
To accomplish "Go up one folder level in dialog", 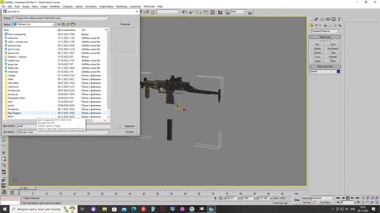I will point(64,24).
